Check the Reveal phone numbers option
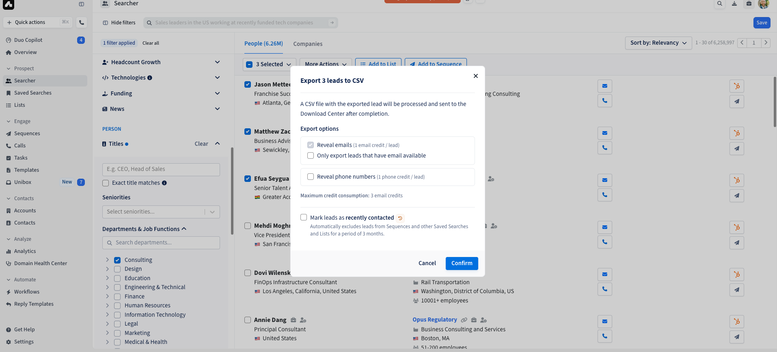Viewport: 777px width, 352px height. 311,177
